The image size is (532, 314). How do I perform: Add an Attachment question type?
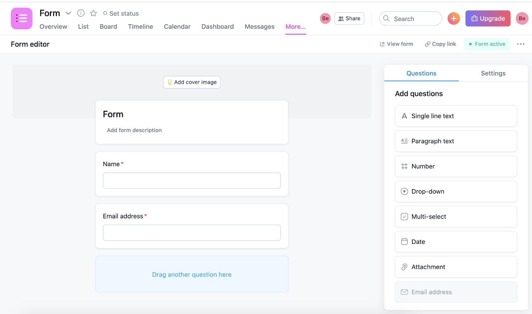coord(456,267)
